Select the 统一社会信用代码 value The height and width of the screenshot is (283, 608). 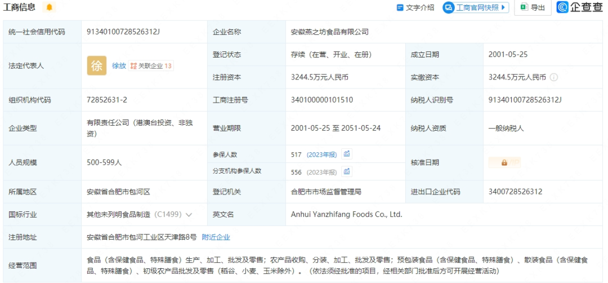(123, 32)
